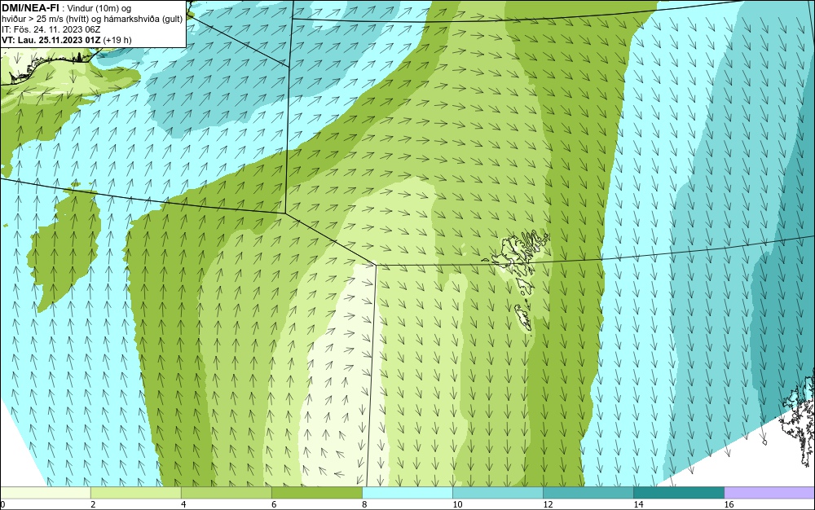
Task: Click the purple legend swatch above 16 m/s
Action: click(769, 492)
